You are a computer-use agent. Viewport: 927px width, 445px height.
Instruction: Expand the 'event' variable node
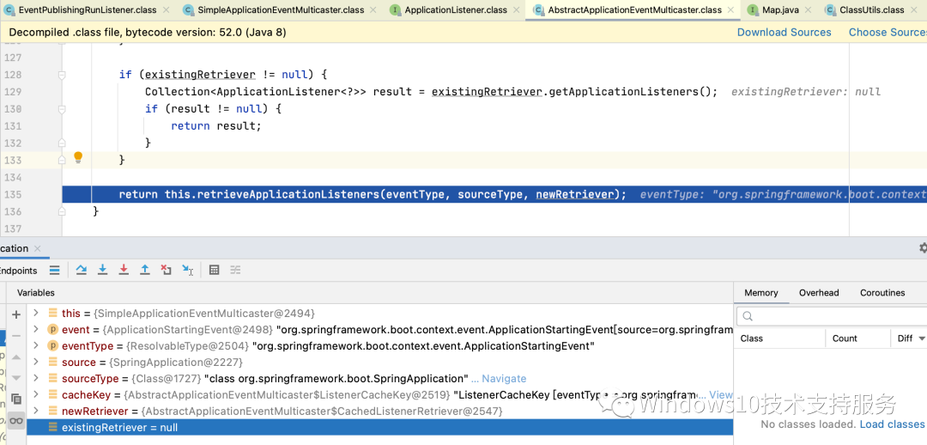36,329
